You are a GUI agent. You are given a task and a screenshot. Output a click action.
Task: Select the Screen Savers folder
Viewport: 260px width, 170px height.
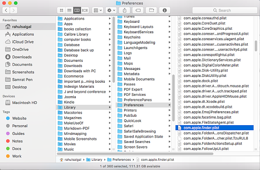click(144, 147)
